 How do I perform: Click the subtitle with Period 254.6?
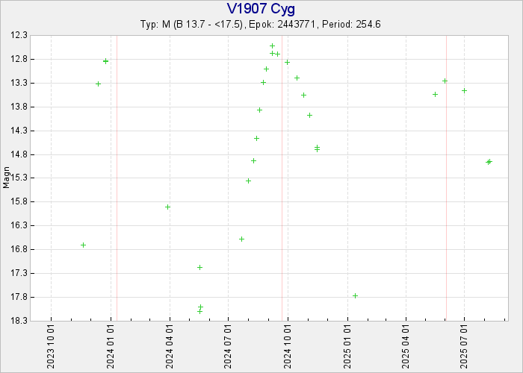click(261, 24)
